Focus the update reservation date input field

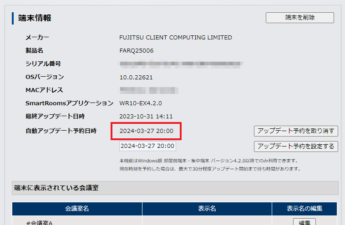coord(147,146)
